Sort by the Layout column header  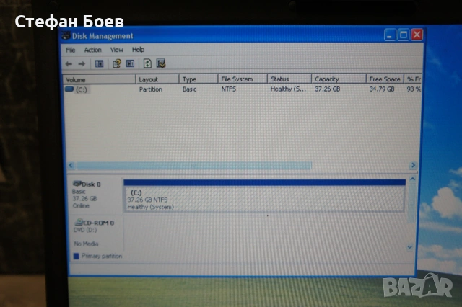pyautogui.click(x=157, y=79)
